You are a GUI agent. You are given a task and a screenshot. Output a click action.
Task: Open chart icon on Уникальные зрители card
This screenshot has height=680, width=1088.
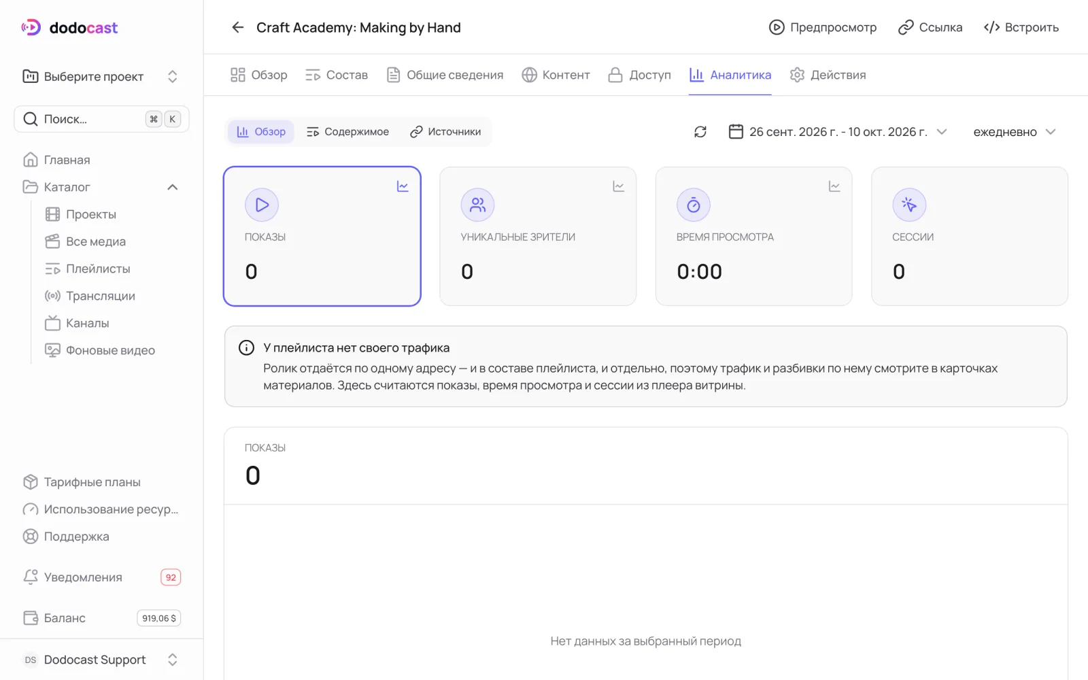pyautogui.click(x=618, y=186)
